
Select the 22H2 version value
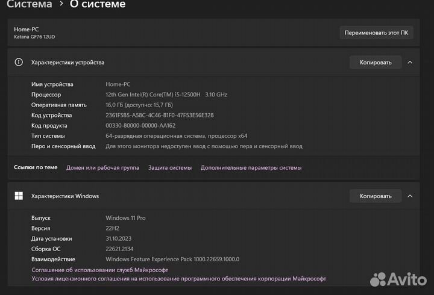tap(112, 228)
